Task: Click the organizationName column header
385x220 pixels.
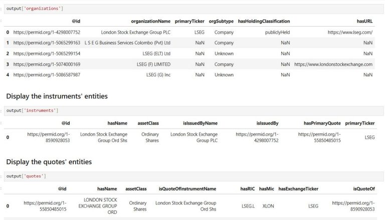Action: (x=150, y=21)
